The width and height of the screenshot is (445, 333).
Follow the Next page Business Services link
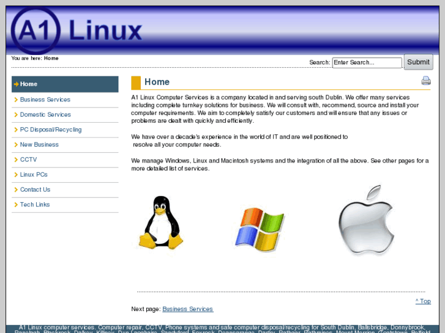187,309
